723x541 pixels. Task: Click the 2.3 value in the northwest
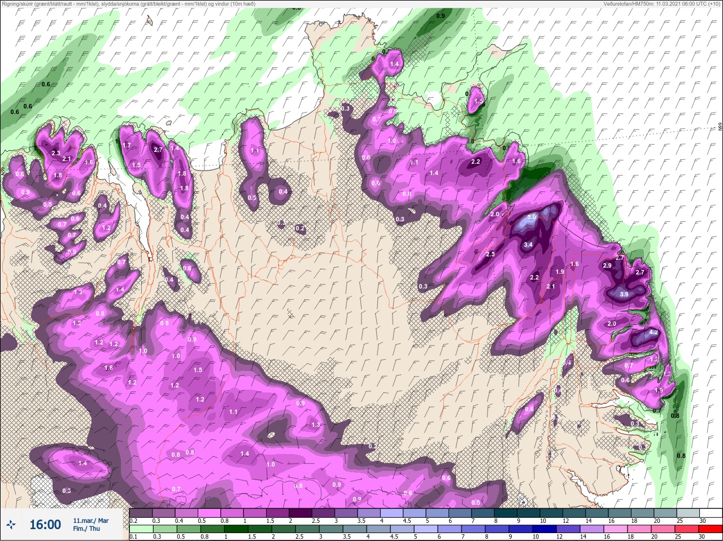tap(56, 153)
